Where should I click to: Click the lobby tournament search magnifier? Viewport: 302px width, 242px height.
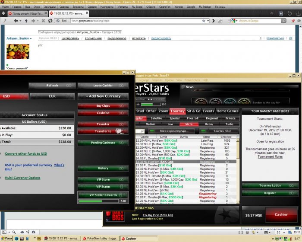point(142,131)
